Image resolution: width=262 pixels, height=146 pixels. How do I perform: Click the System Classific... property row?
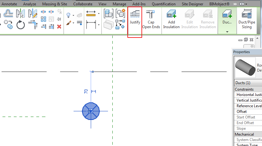tap(248, 140)
